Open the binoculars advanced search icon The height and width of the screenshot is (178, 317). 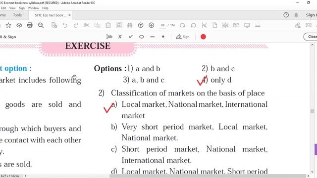pyautogui.click(x=130, y=25)
